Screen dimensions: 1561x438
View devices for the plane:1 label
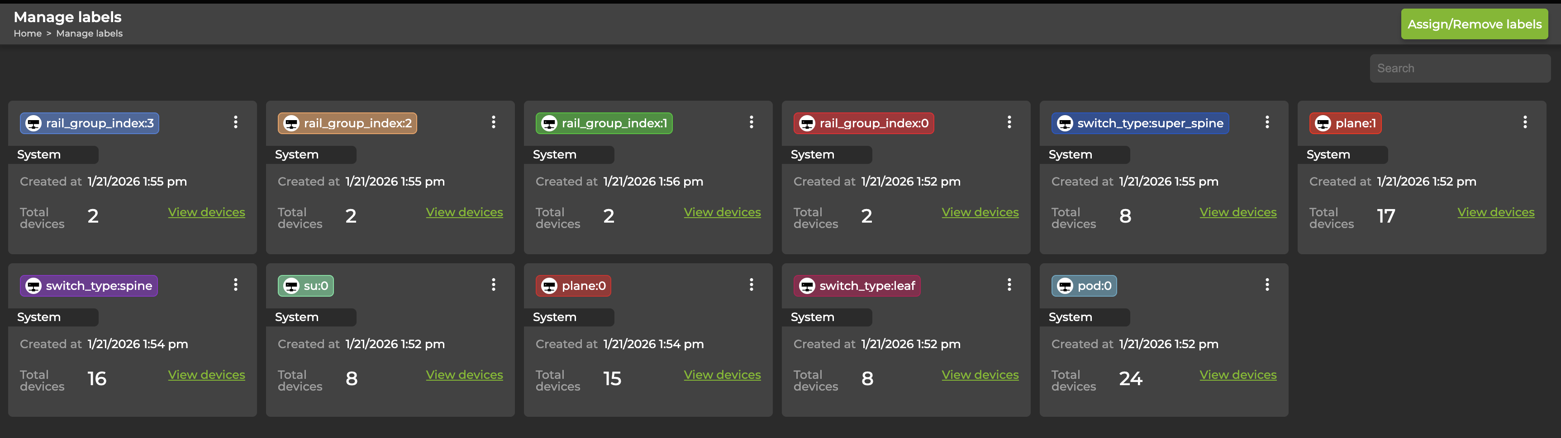[1495, 212]
